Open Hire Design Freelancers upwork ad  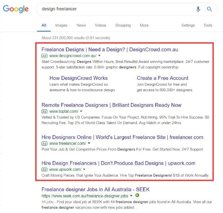[x=118, y=163]
